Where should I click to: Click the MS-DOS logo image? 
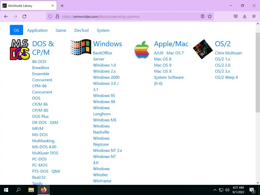pos(20,50)
